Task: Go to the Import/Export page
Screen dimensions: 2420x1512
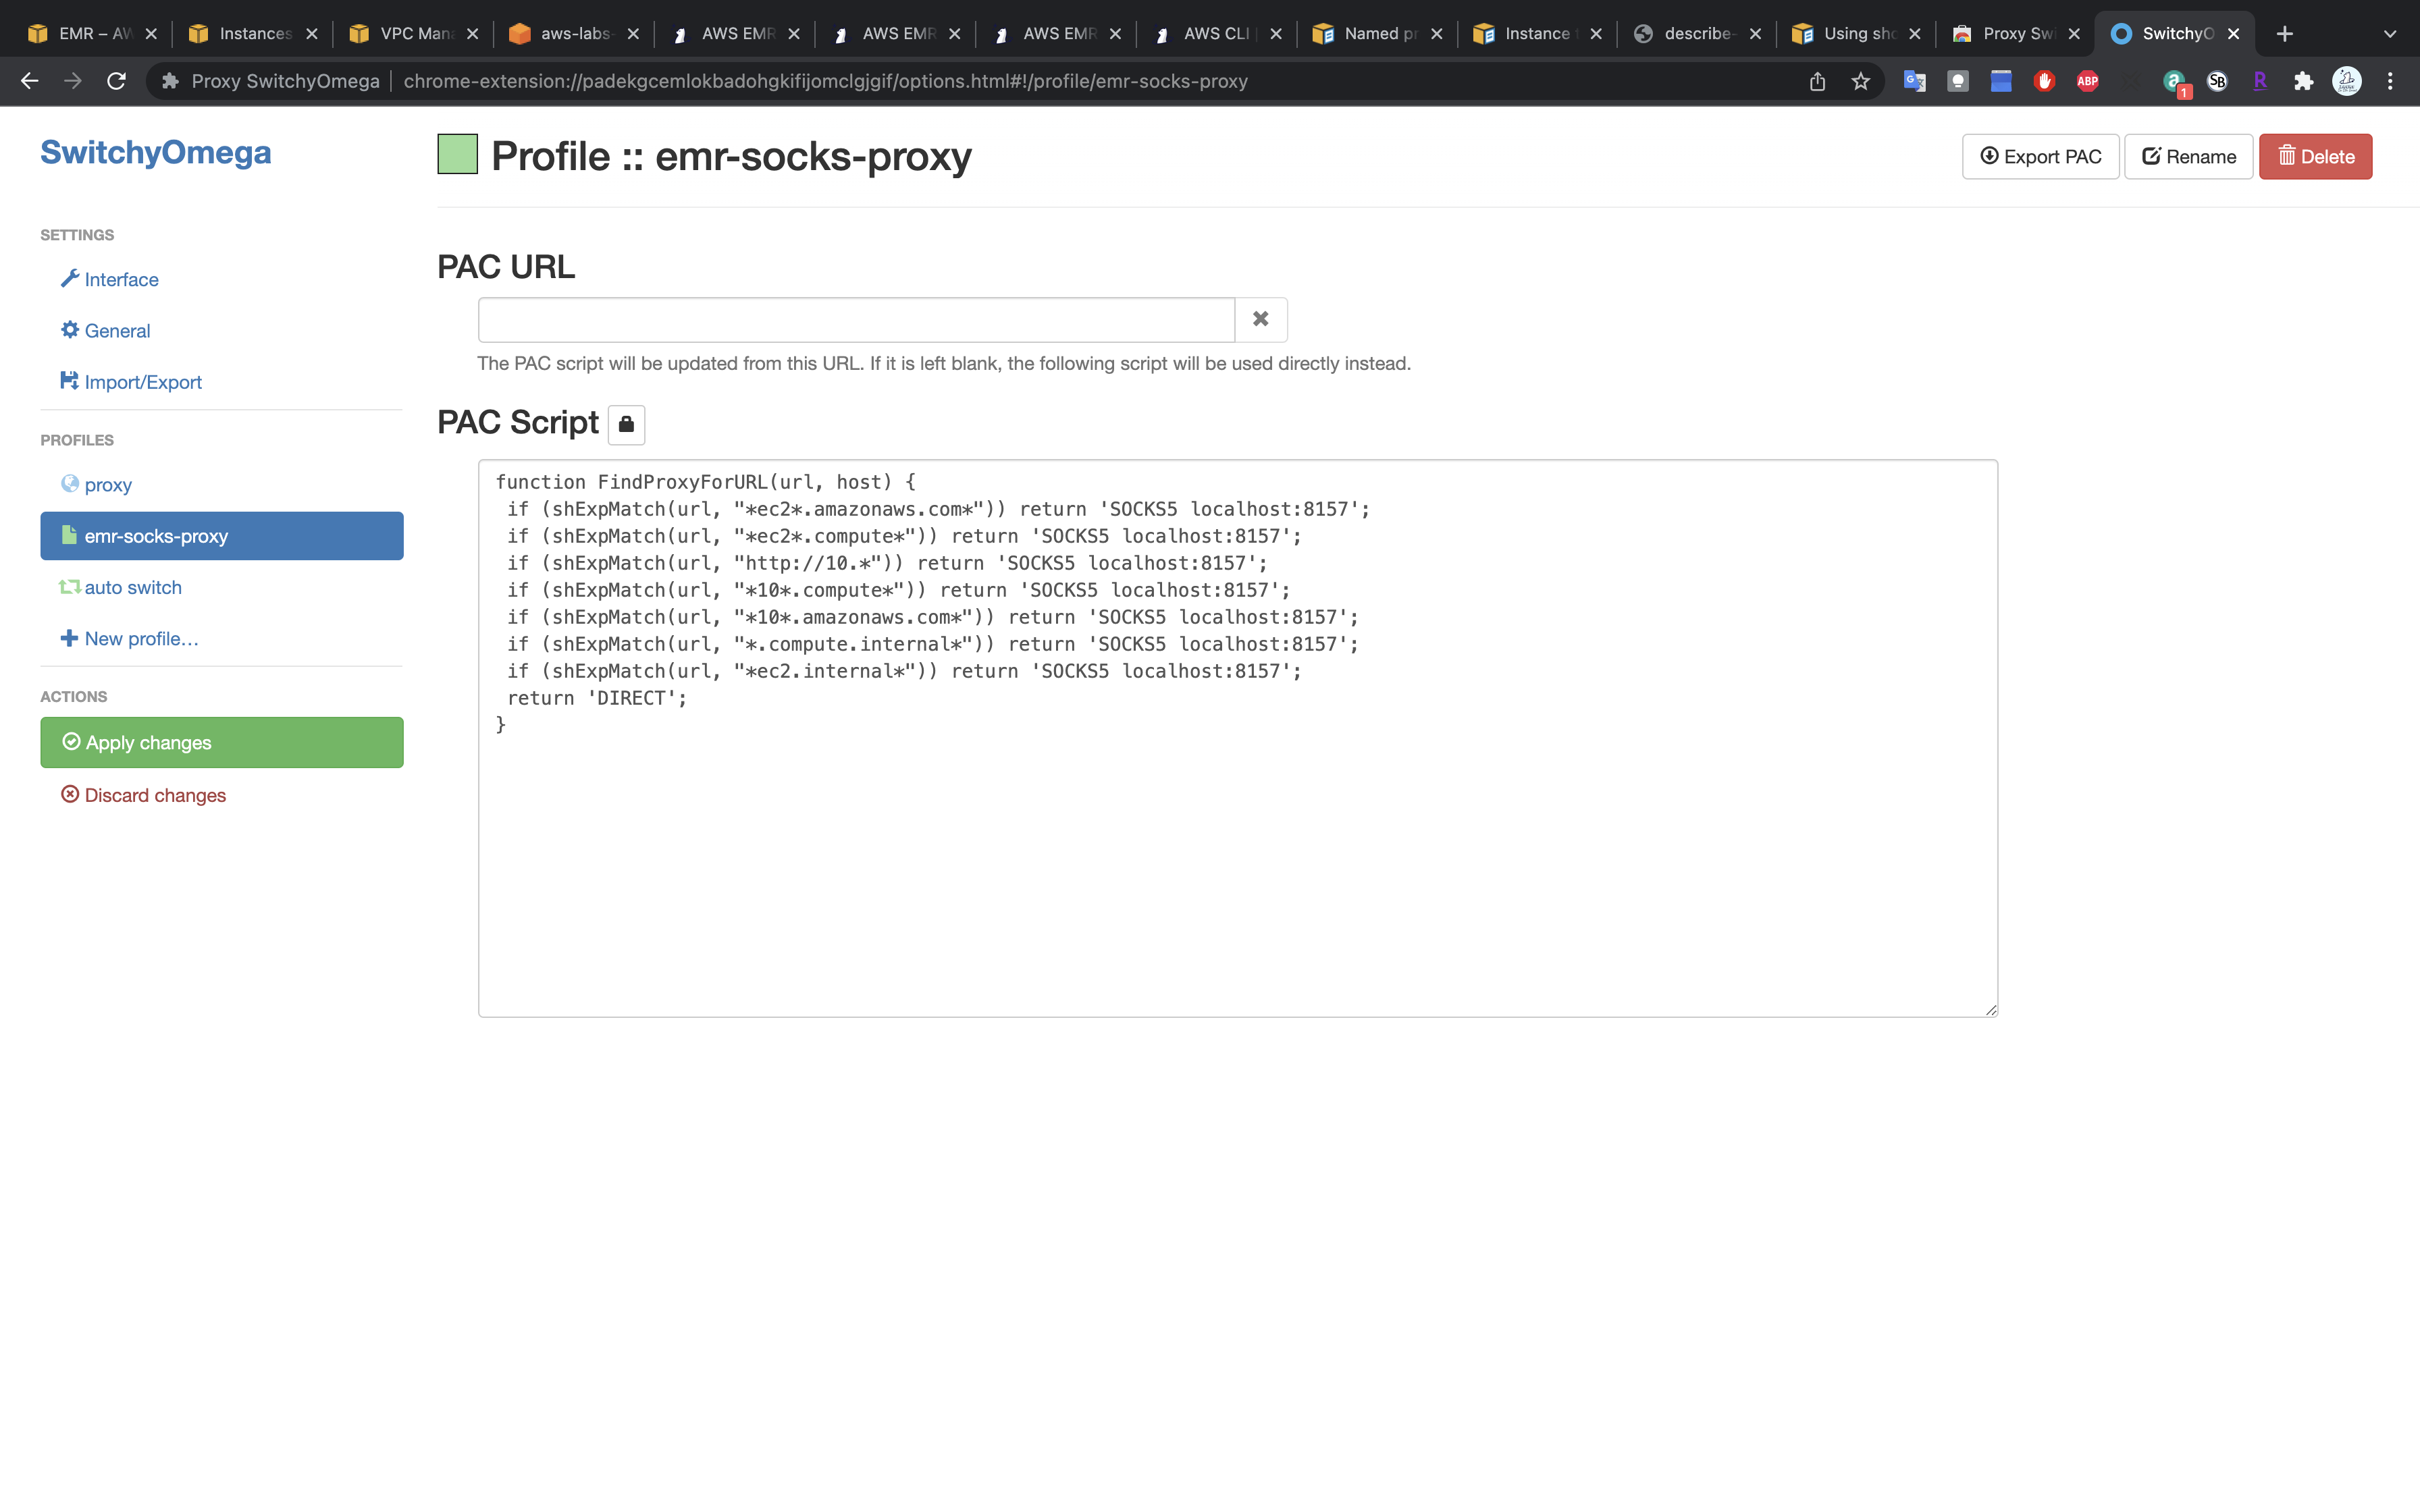Action: tap(142, 382)
